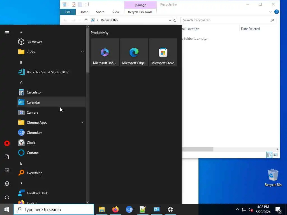Image resolution: width=287 pixels, height=215 pixels.
Task: Open the Microsoft 365 tile
Action: (x=105, y=52)
